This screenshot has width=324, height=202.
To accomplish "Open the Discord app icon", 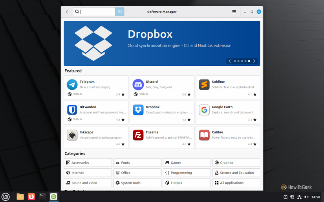I will (138, 85).
